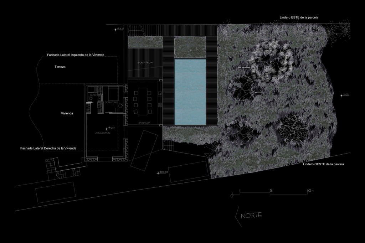
Task: Click the 'Vivienda' text label
Action: coord(67,113)
